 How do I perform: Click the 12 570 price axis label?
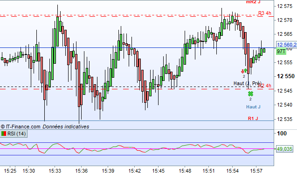284,20
